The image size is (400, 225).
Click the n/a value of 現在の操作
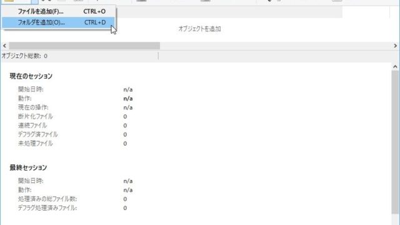(127, 107)
